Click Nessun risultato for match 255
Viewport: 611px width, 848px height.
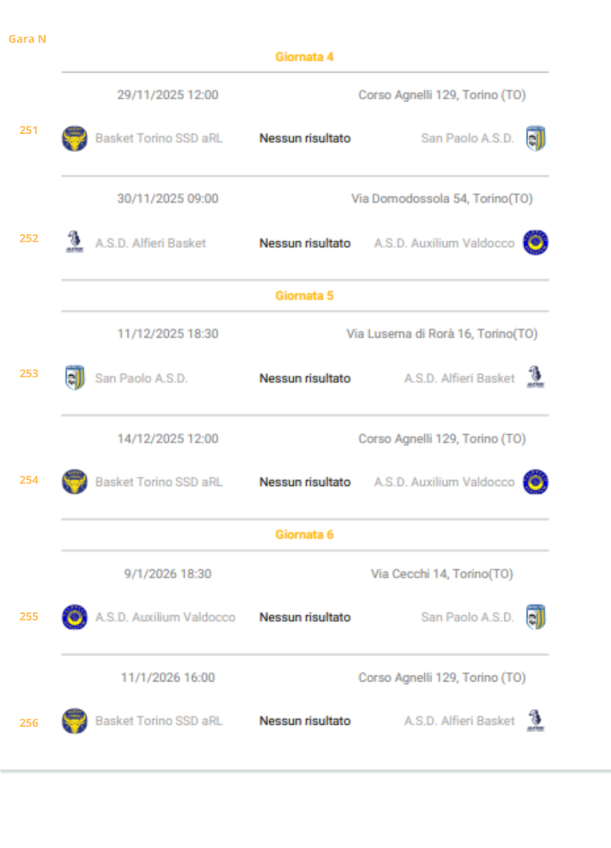[305, 617]
